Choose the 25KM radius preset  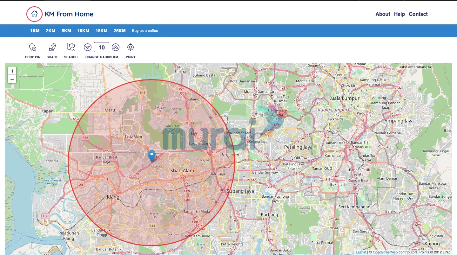119,31
